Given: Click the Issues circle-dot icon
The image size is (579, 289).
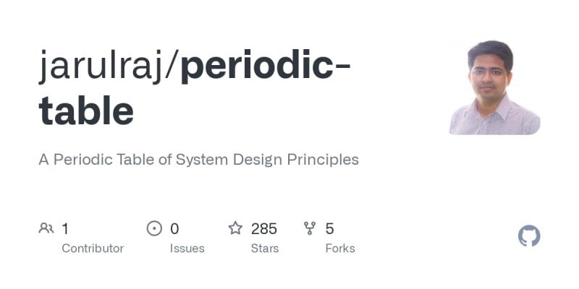Looking at the screenshot, I should [154, 229].
